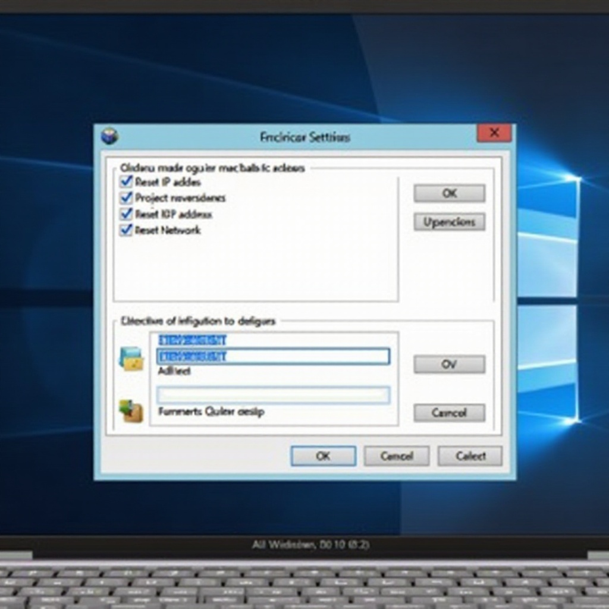Screen dimensions: 609x609
Task: Click the 'OV' button in the lower group
Action: 450,365
